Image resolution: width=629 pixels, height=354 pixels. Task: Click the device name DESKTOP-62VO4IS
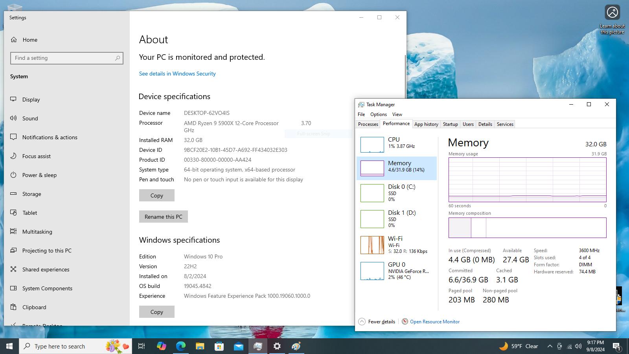207,113
